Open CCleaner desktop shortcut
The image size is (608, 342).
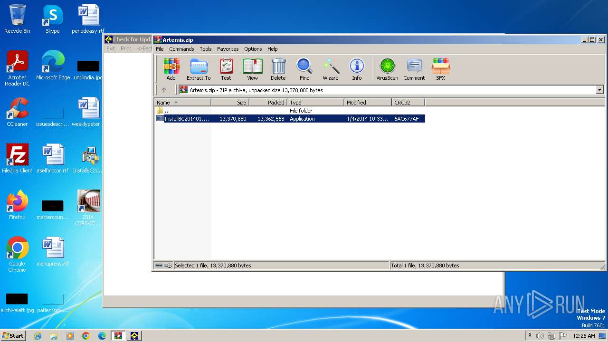pos(17,112)
